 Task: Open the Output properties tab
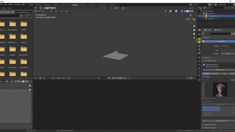click(x=199, y=42)
